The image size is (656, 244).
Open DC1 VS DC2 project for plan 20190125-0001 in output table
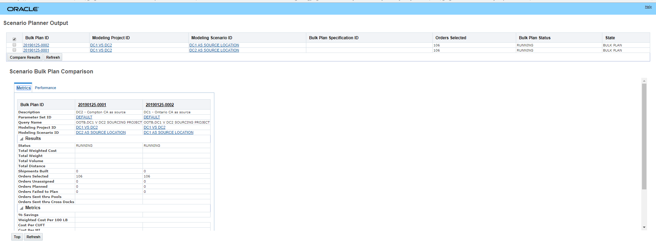pos(101,50)
